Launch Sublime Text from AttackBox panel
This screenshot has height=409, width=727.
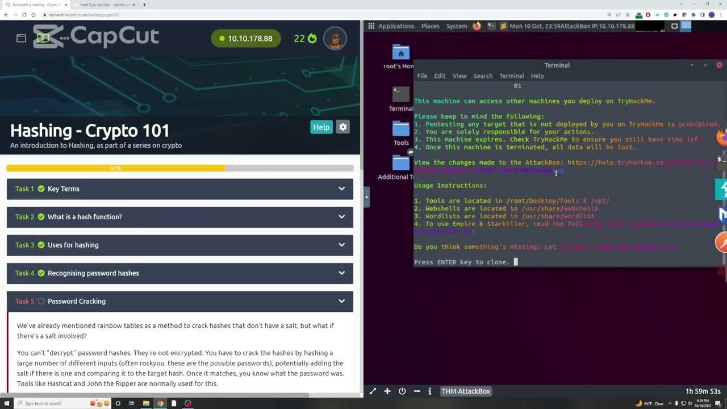[x=504, y=26]
